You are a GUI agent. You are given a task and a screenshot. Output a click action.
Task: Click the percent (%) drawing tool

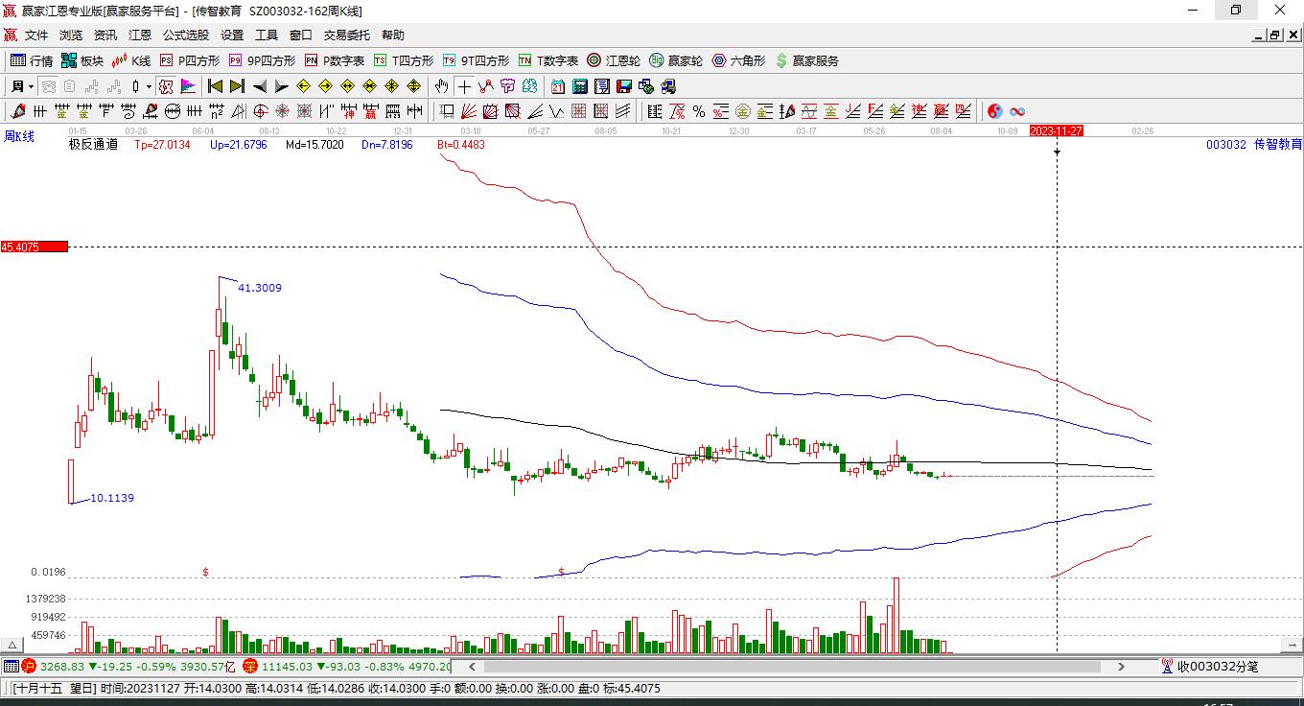click(x=699, y=111)
